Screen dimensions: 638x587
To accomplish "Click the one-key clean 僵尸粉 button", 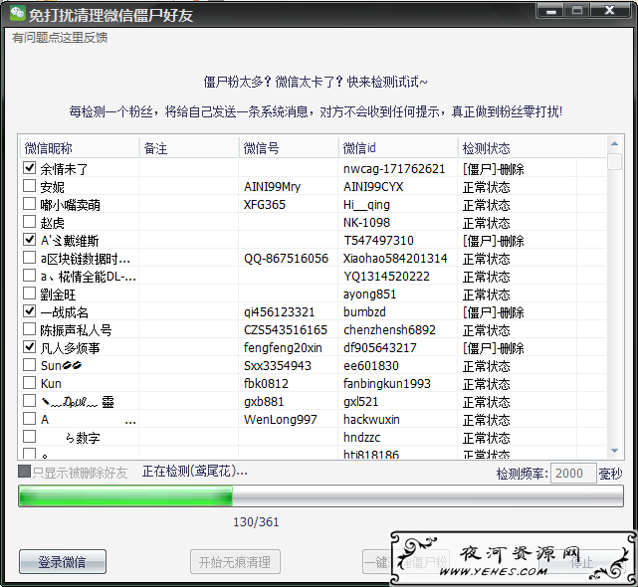I will tap(406, 562).
